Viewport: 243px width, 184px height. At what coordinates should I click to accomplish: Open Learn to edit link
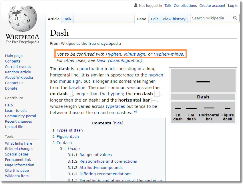tap(16, 111)
